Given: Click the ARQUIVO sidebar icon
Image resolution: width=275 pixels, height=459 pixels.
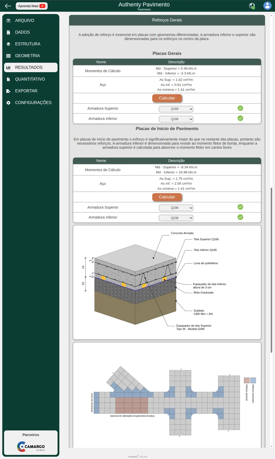Looking at the screenshot, I should 8,21.
